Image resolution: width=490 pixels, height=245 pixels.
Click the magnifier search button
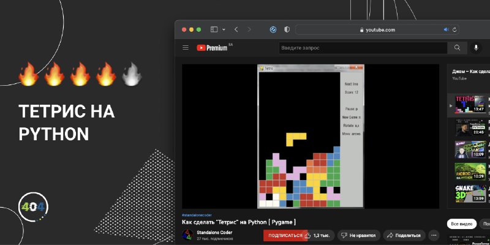(x=457, y=48)
